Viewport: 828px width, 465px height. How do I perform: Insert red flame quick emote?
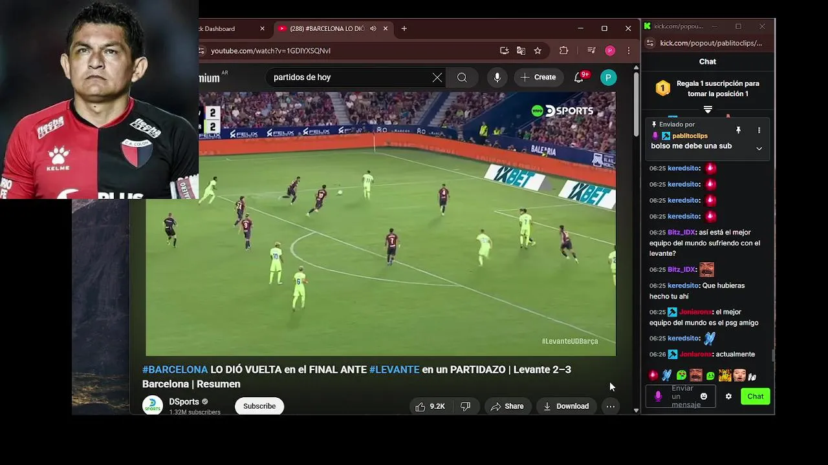click(653, 375)
